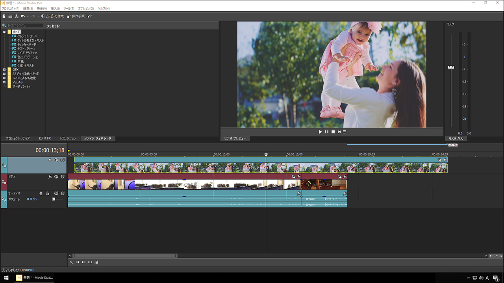Screen dimensions: 504x283
Task: Open event FX on first audio clip
Action: [299, 193]
